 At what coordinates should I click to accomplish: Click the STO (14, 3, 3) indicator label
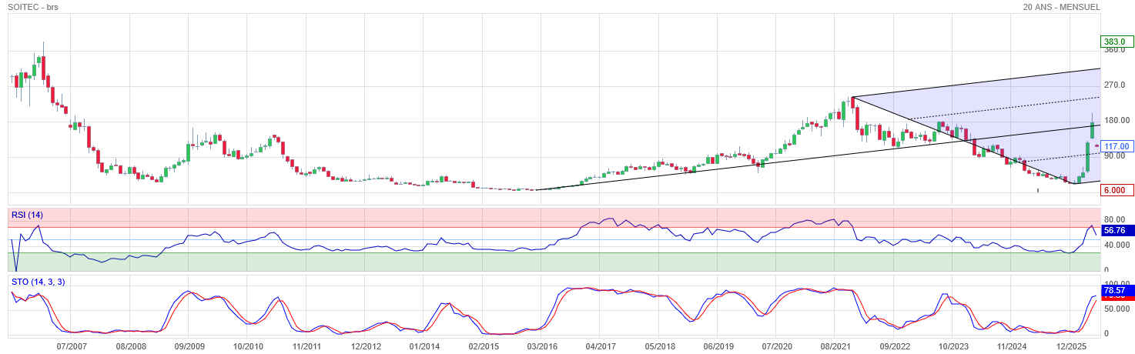coord(39,282)
